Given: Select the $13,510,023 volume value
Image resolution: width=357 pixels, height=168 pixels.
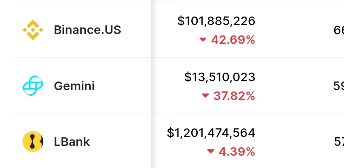Looking at the screenshot, I should [220, 77].
